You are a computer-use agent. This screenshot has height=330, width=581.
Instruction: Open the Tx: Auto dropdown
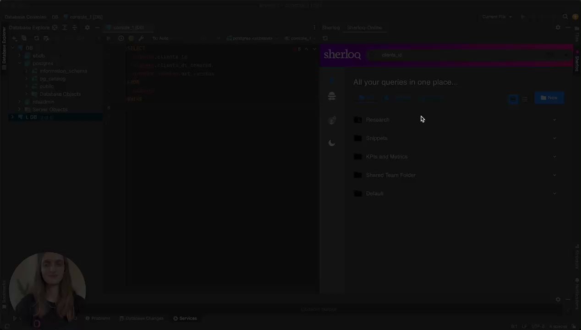[161, 38]
